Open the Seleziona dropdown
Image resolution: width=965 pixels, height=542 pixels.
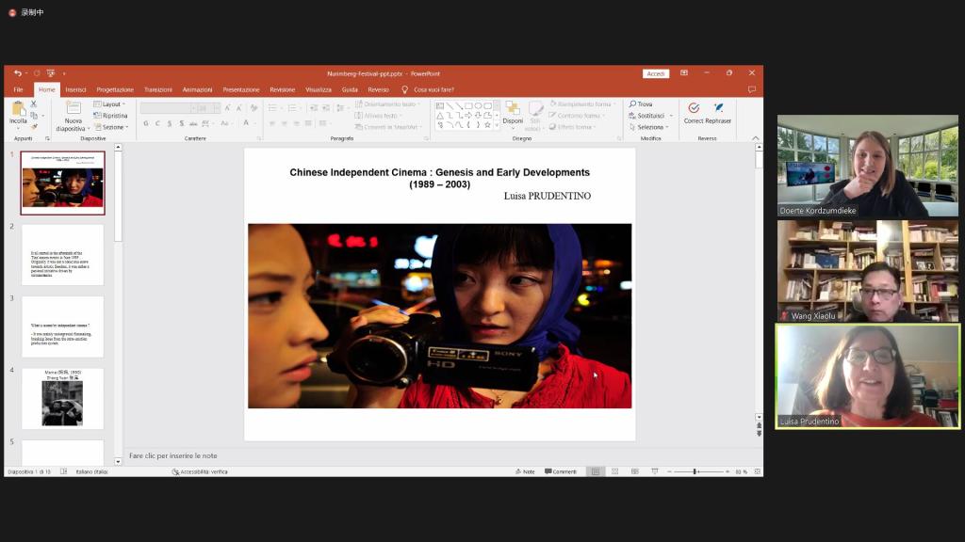[x=648, y=127]
